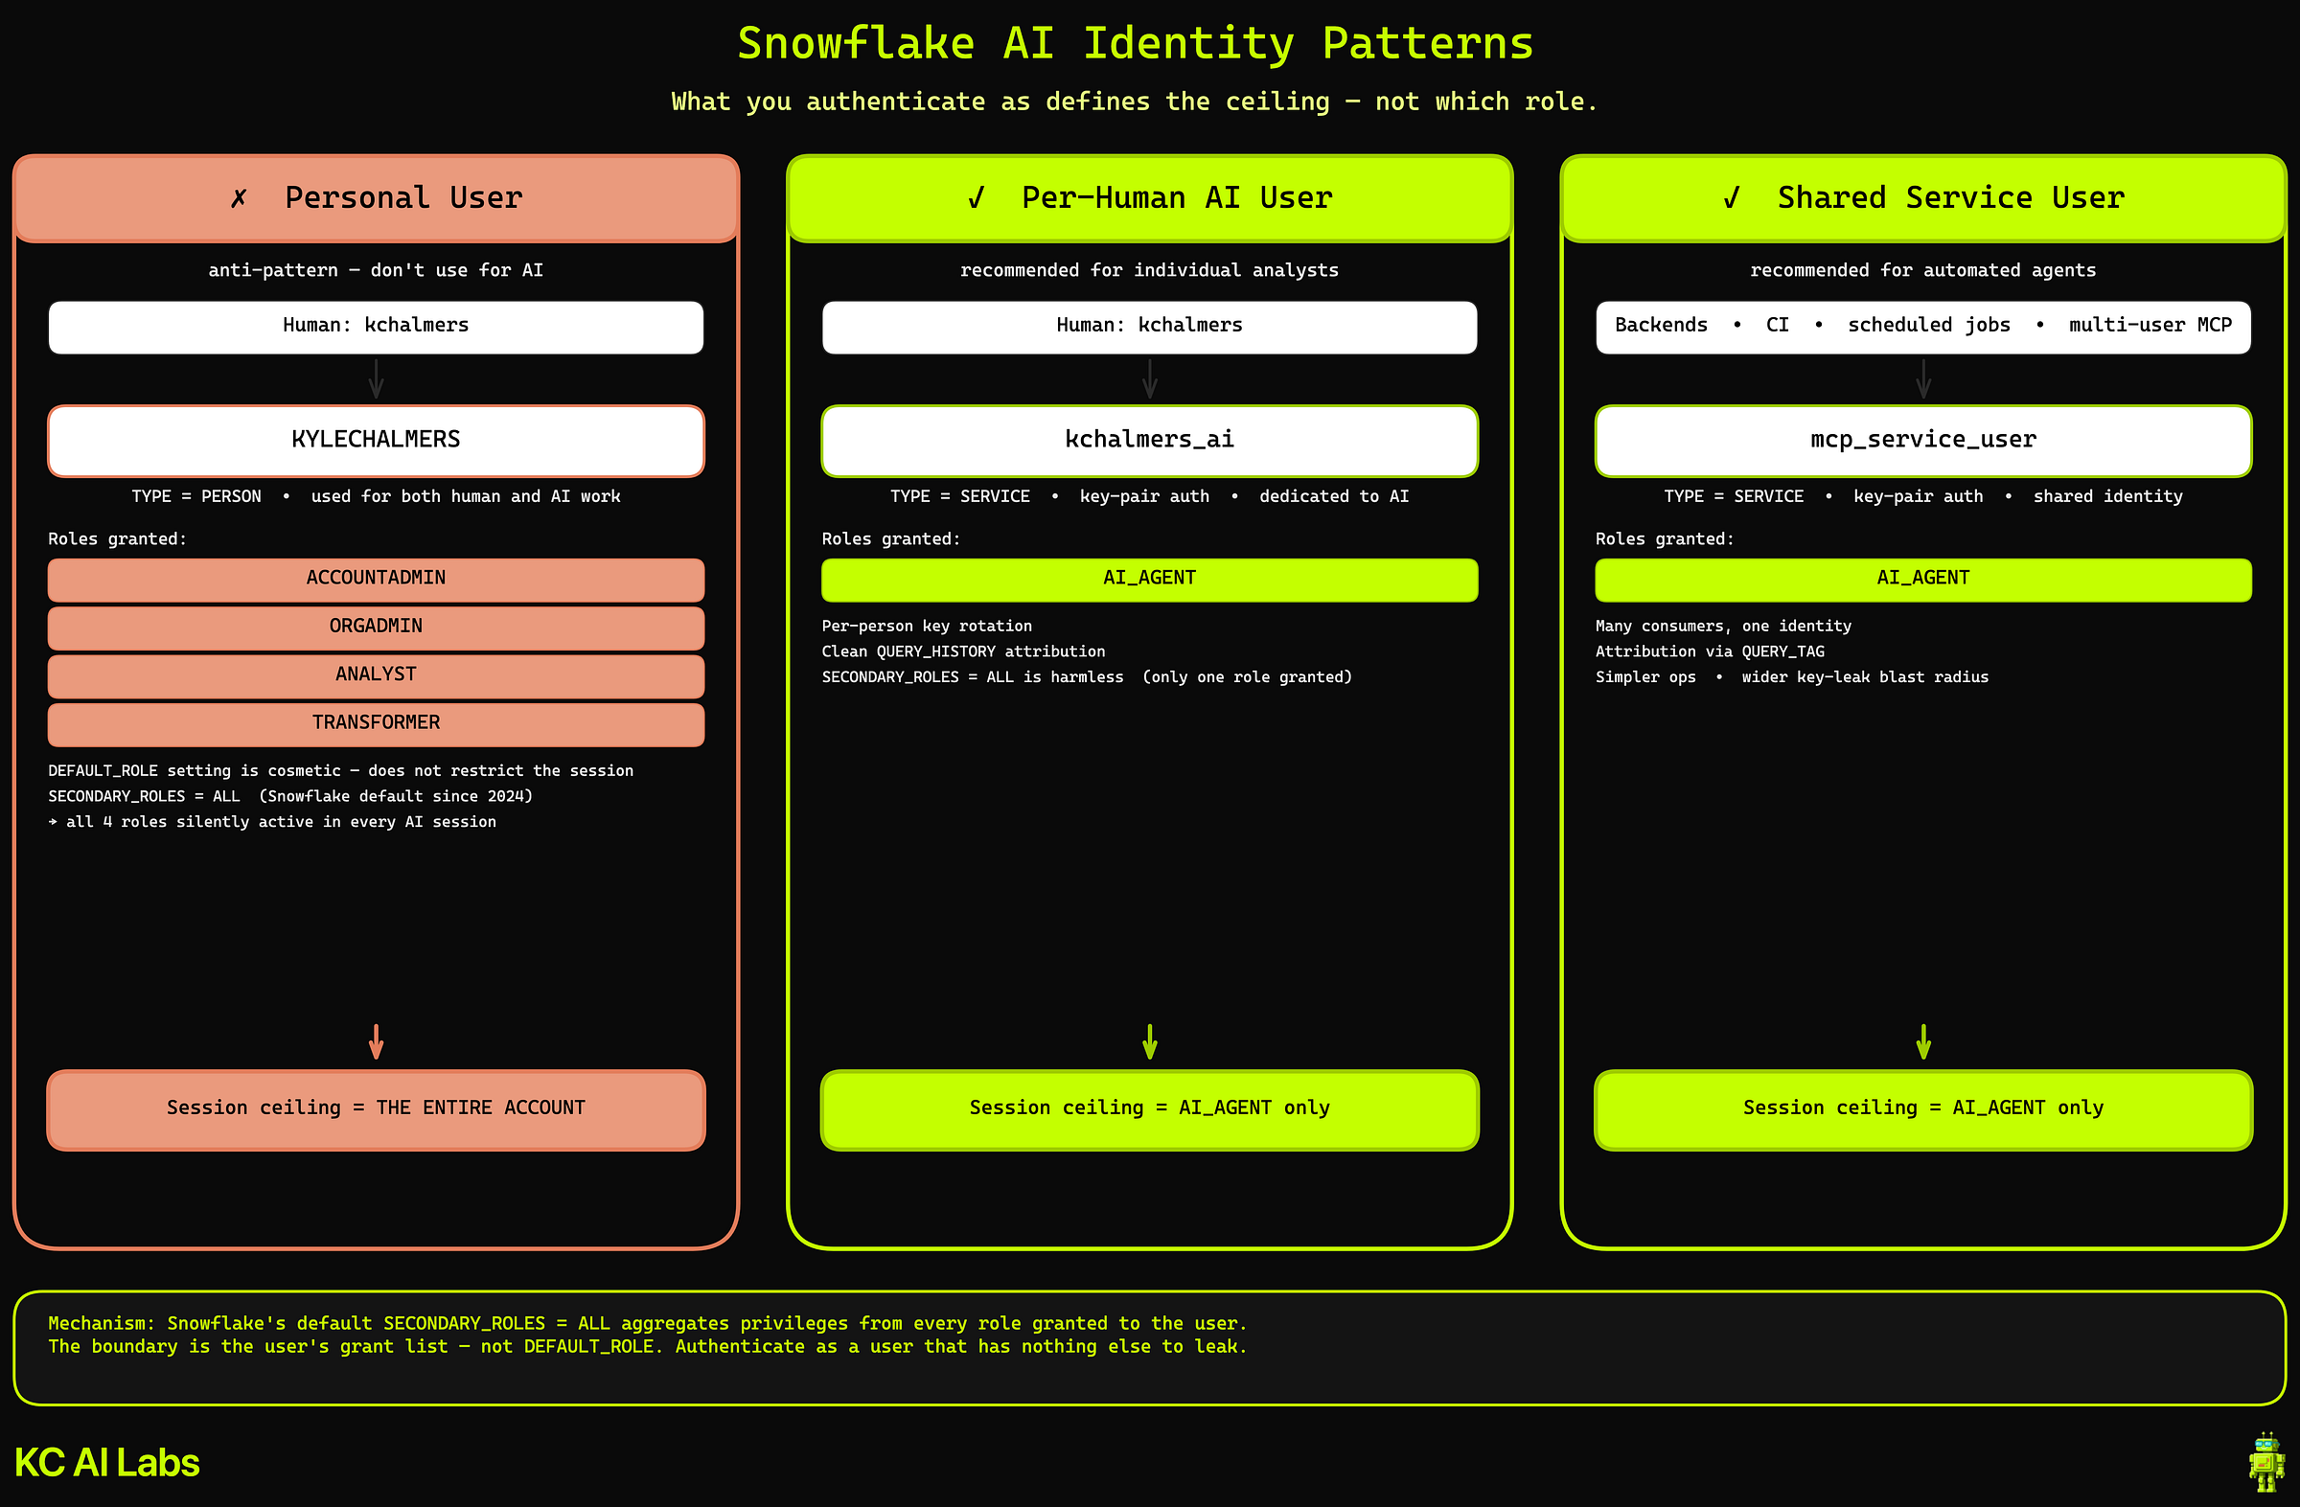Click the Personal User header
Viewport: 2300px width, 1507px height.
376,198
